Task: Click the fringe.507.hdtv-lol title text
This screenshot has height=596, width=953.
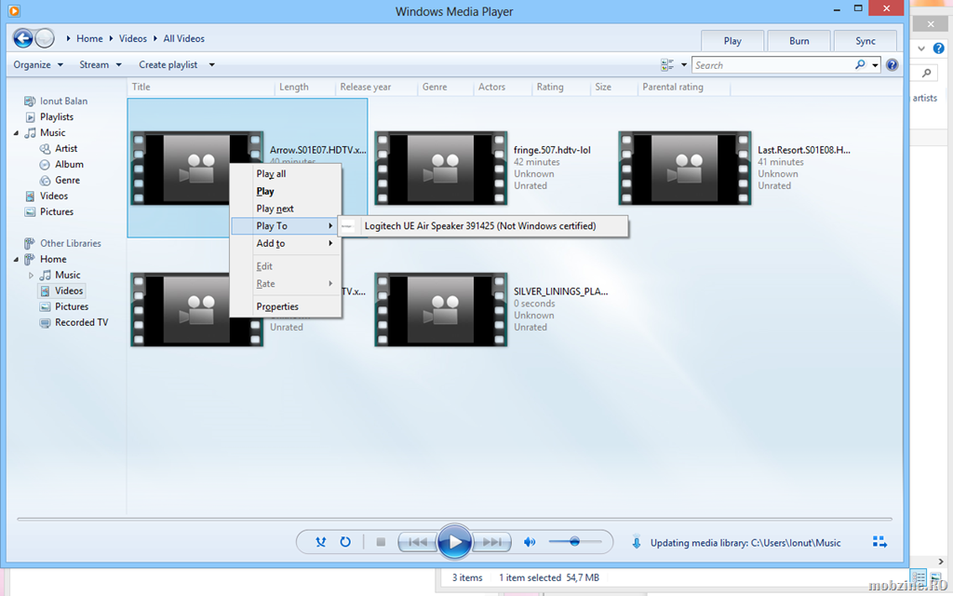Action: coord(552,150)
